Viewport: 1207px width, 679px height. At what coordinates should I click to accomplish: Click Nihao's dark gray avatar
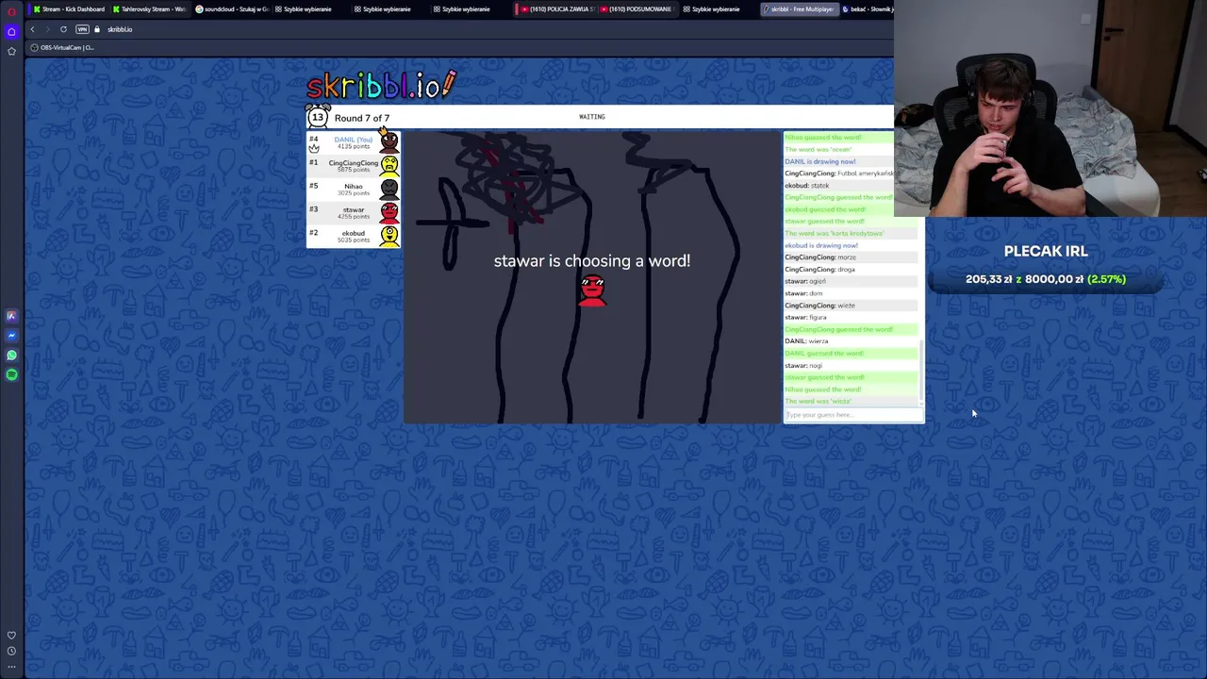[389, 190]
